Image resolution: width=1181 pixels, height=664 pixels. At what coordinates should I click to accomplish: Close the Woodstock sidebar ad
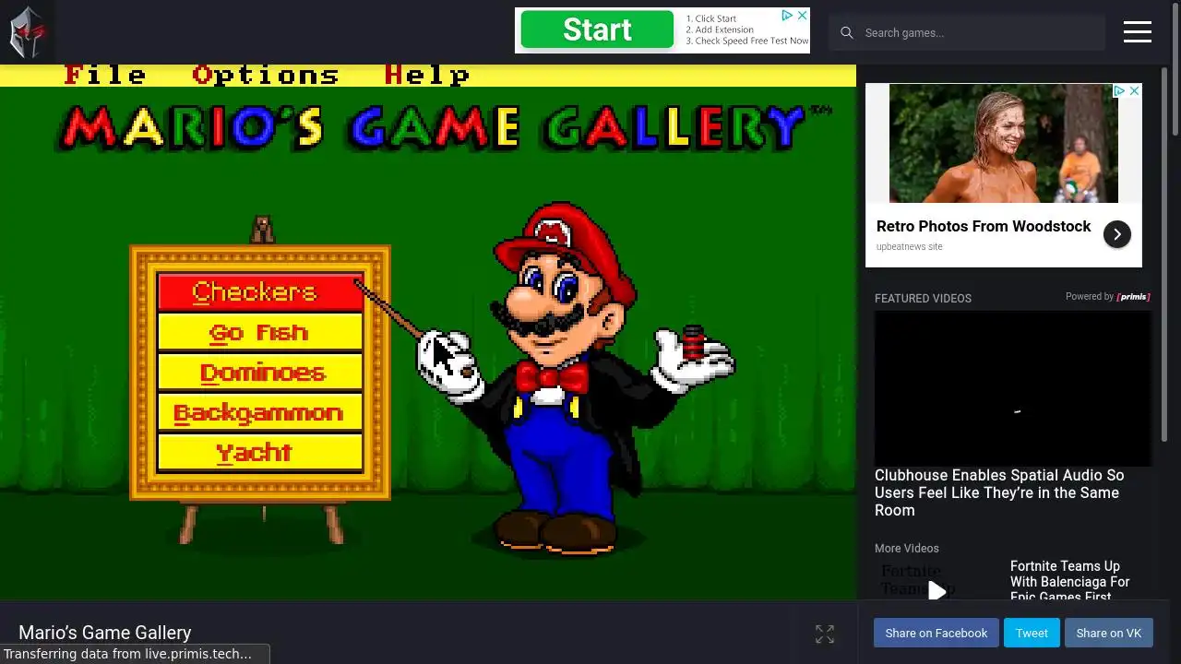[1134, 90]
